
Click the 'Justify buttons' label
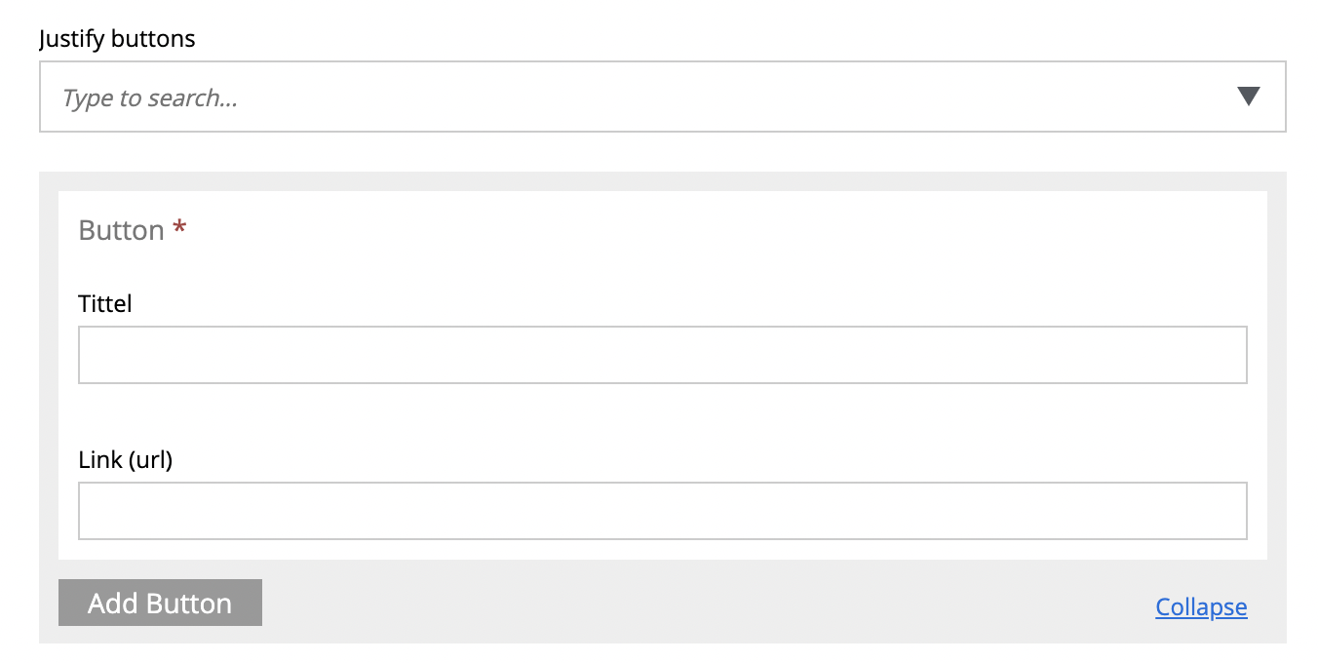117,39
